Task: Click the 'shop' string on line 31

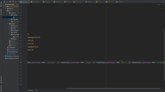Action: pyautogui.click(x=88, y=62)
